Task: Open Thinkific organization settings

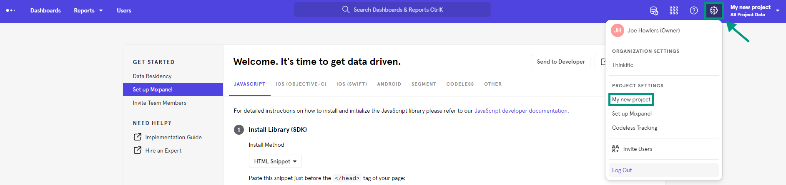Action: (x=623, y=65)
